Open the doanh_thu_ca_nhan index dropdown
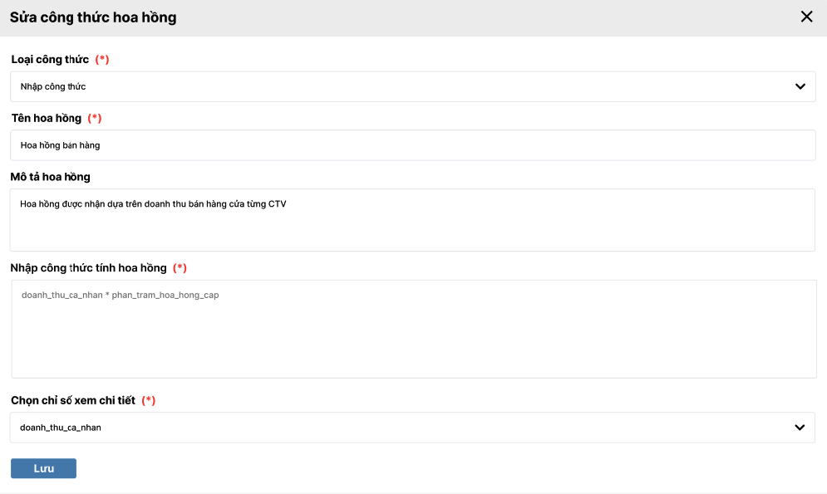 [x=399, y=428]
